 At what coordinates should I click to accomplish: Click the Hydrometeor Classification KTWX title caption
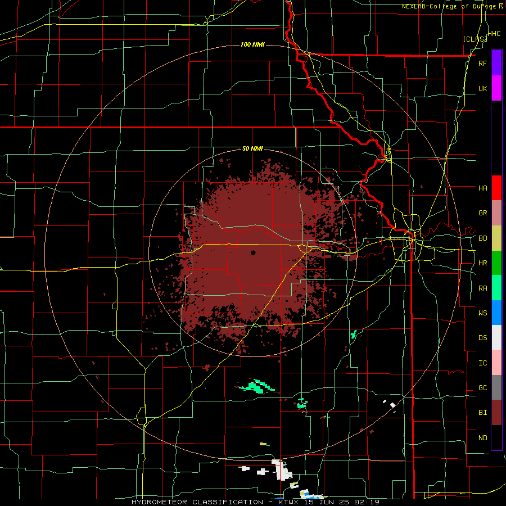click(x=255, y=502)
